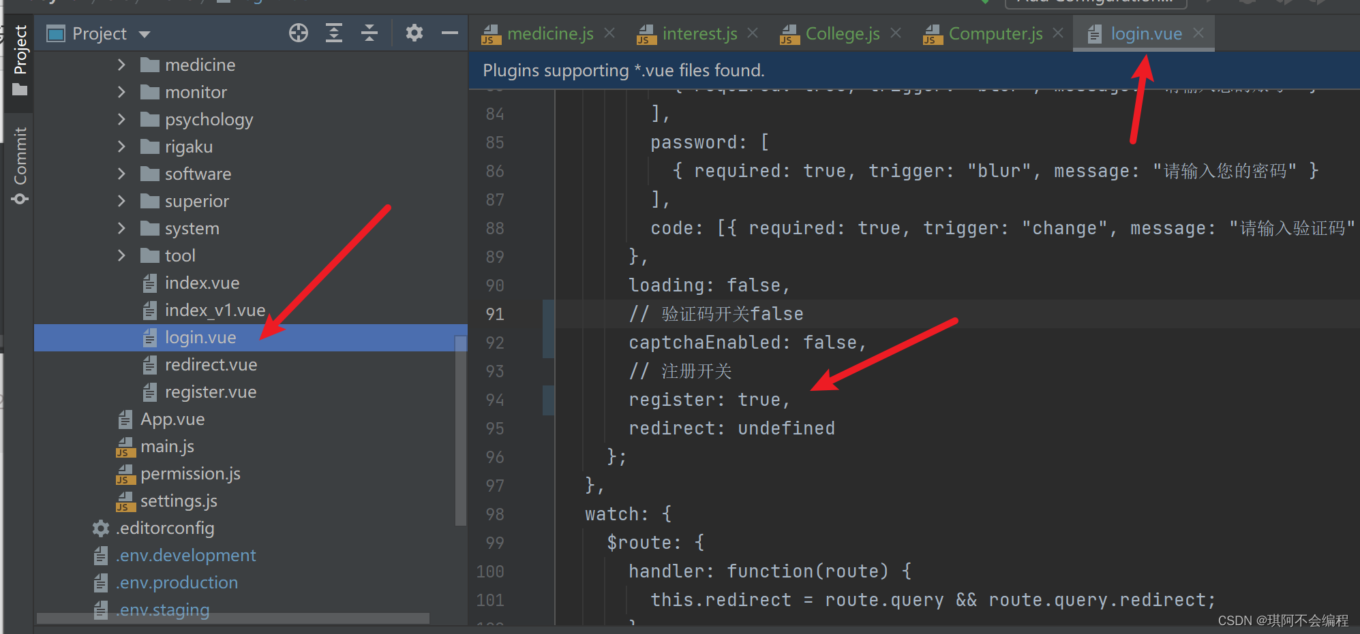Click the Expand All icon in Project panel
Image resolution: width=1360 pixels, height=634 pixels.
pyautogui.click(x=334, y=33)
